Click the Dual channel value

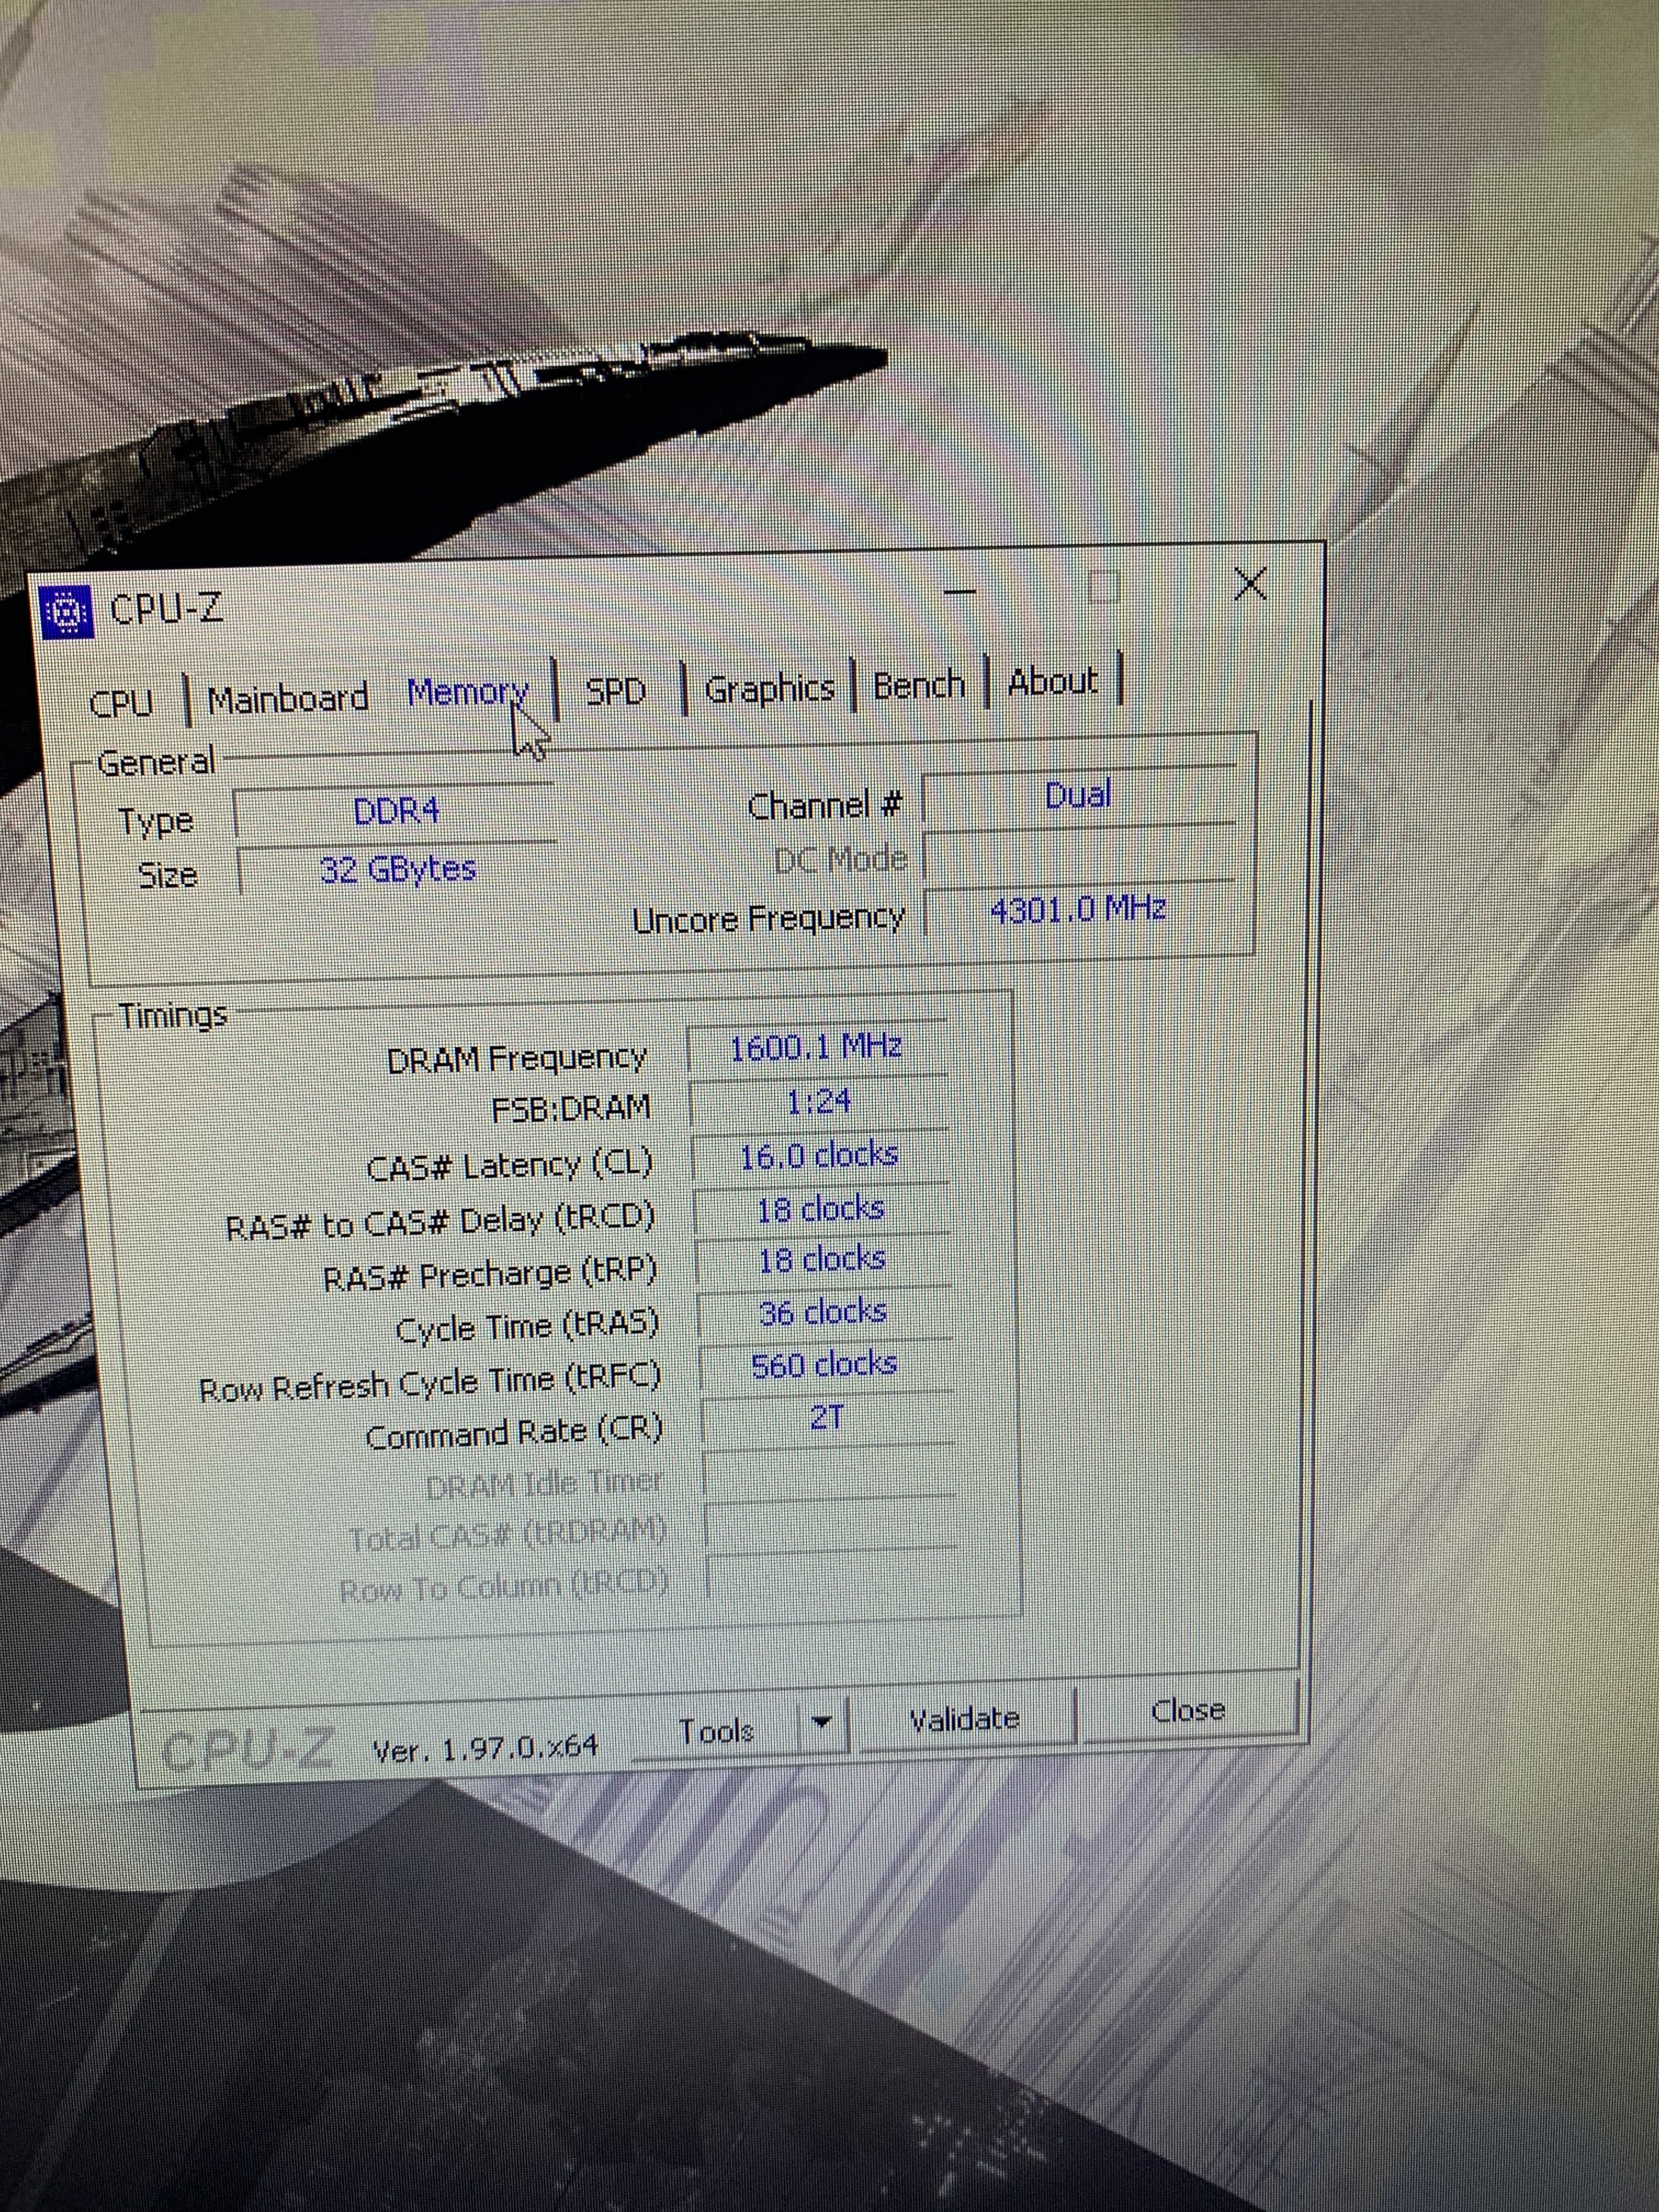click(x=1078, y=796)
